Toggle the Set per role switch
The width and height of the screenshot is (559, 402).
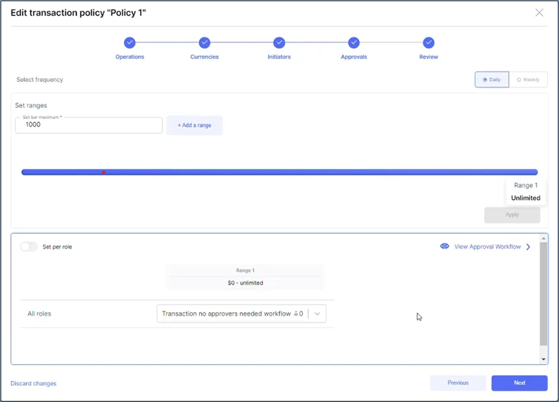pos(29,247)
